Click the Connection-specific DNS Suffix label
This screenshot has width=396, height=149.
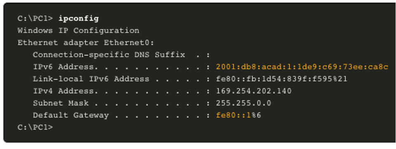coord(109,55)
